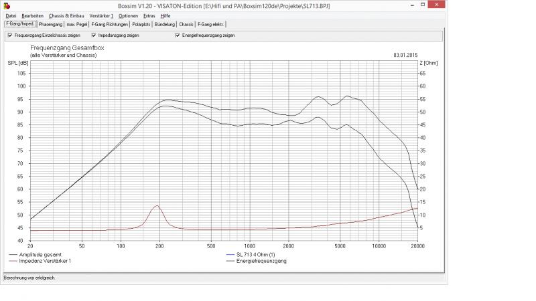Open the Chassis & Einbau menu
Screen dimensions: 536x301
click(66, 15)
